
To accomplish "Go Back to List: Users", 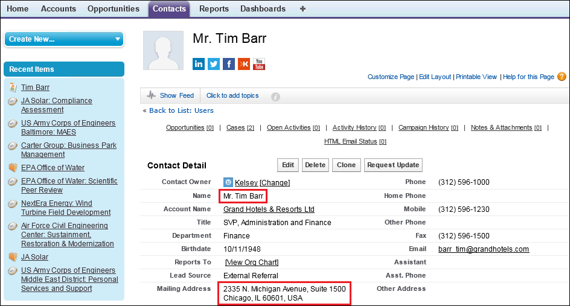I will (181, 110).
